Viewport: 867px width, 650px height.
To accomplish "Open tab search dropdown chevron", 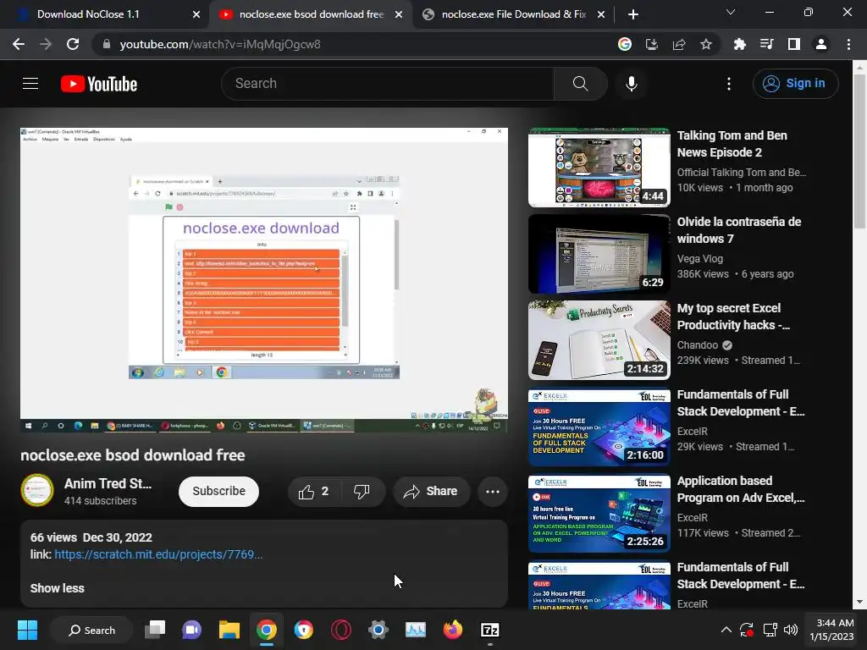I will [731, 12].
